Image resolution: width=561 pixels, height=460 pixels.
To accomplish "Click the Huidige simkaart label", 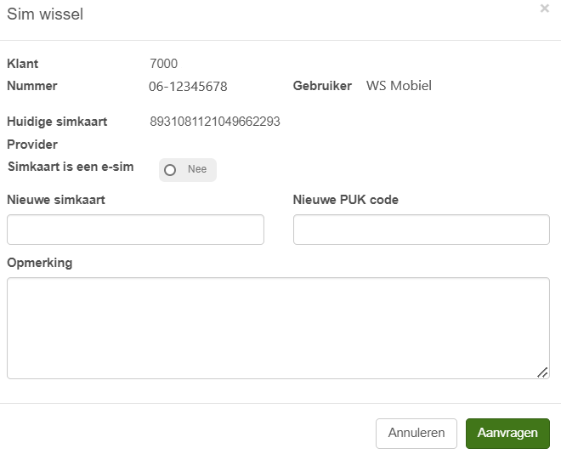I will (x=57, y=122).
